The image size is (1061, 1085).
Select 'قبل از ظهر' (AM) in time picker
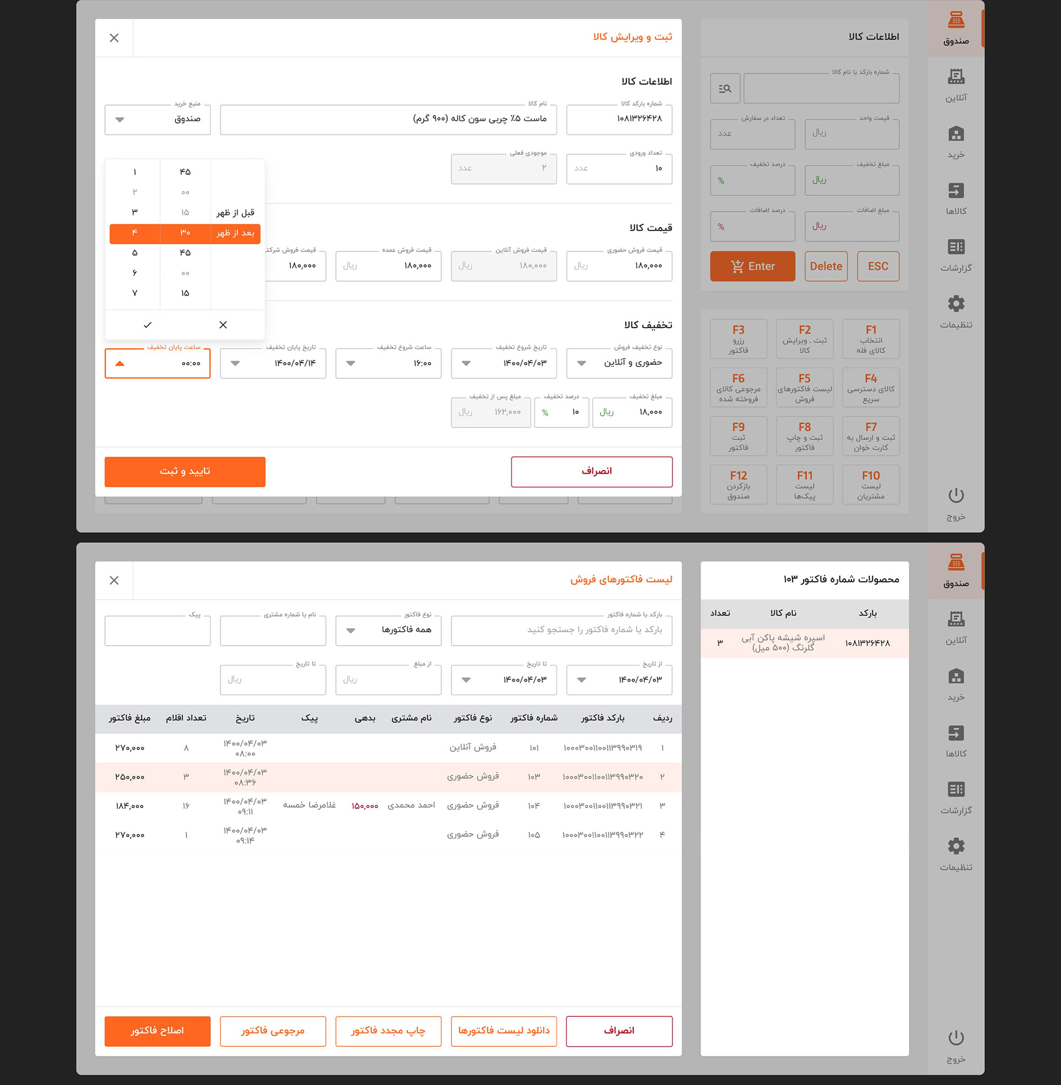(235, 212)
